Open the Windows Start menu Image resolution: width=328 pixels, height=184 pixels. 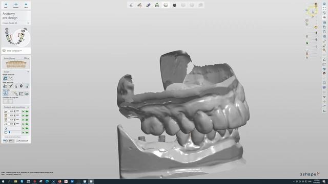3,181
